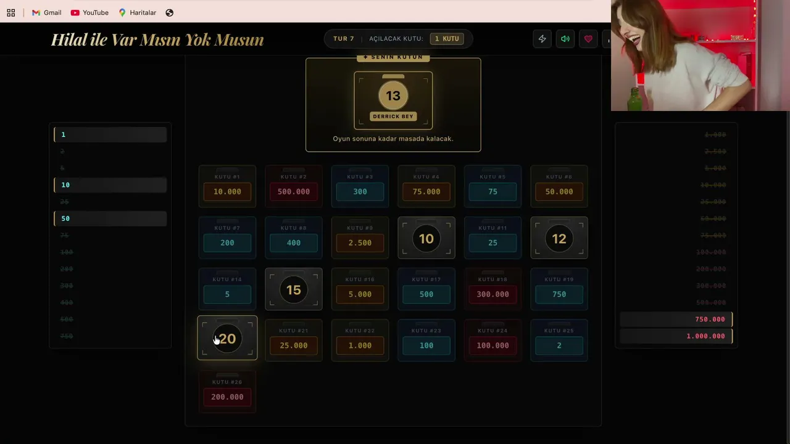Click opened Kutu #24 showing 100.000

coord(493,340)
